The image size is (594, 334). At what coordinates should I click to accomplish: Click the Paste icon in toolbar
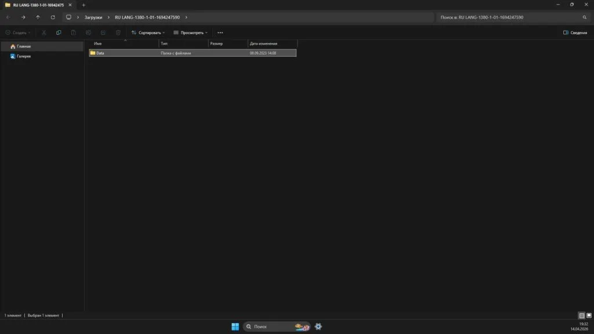(x=74, y=32)
